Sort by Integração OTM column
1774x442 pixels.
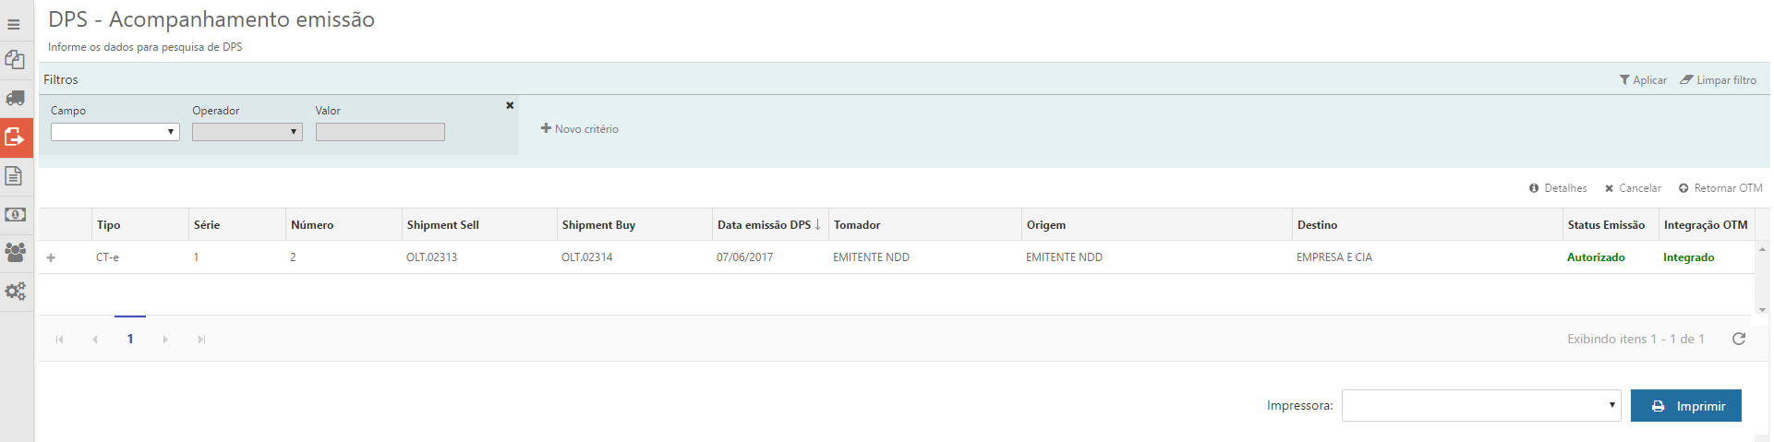[x=1706, y=225]
